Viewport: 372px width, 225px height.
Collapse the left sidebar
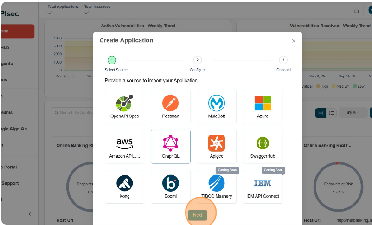(30, 214)
